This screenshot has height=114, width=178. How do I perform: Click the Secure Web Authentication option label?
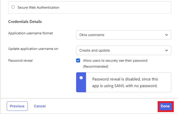pyautogui.click(x=38, y=8)
